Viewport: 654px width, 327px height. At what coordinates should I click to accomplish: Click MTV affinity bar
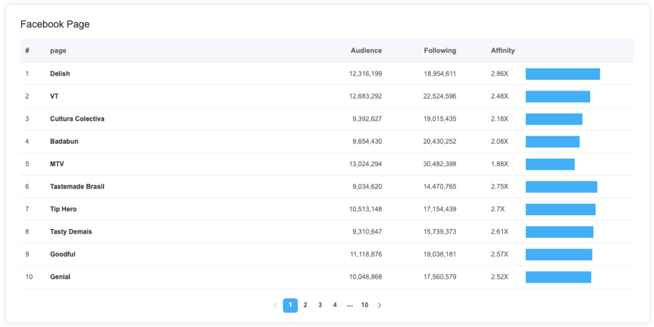click(550, 164)
